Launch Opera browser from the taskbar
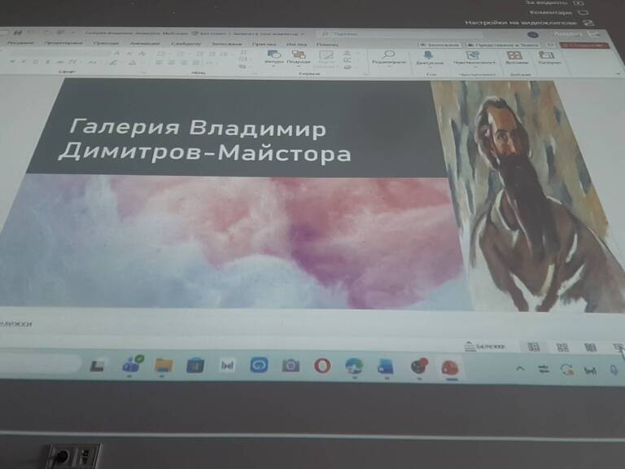The width and height of the screenshot is (625, 469). (x=322, y=366)
